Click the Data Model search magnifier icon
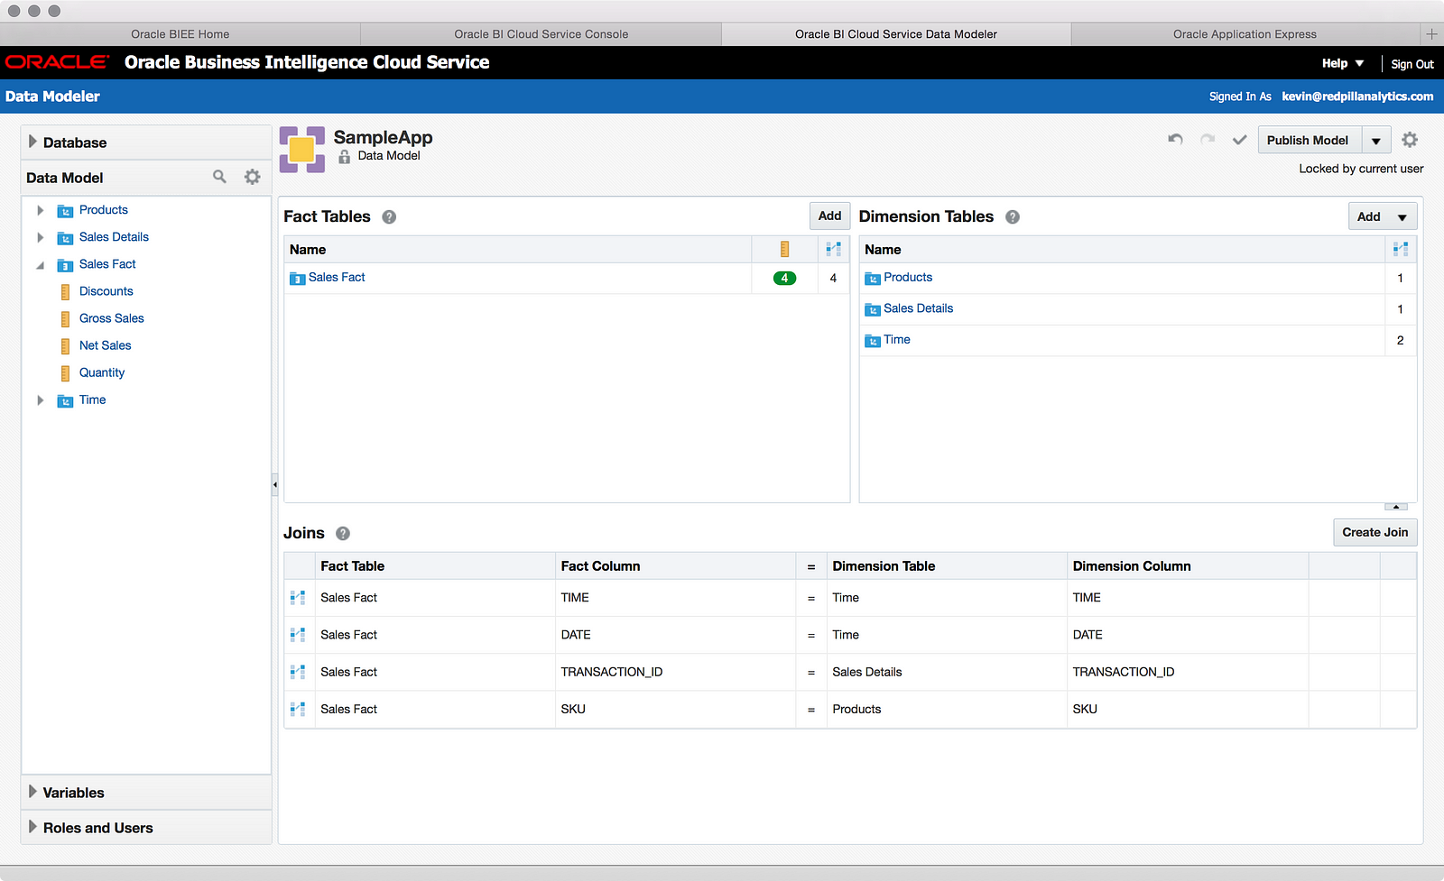 tap(219, 177)
